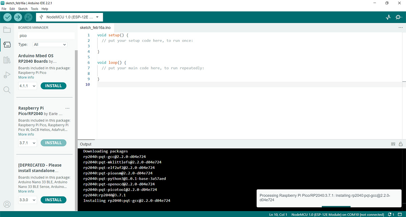The height and width of the screenshot is (217, 406).
Task: Click the void setup() code line
Action: pyautogui.click(x=113, y=35)
